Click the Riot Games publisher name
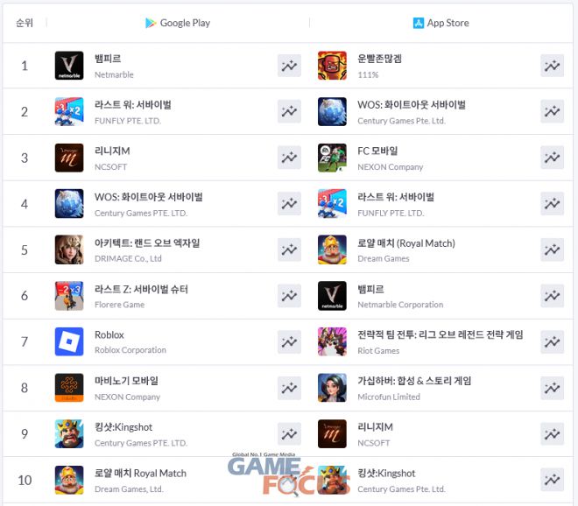Image resolution: width=578 pixels, height=506 pixels. pos(378,351)
